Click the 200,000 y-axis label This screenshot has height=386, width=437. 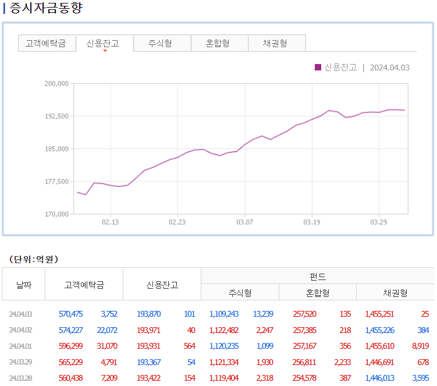56,84
